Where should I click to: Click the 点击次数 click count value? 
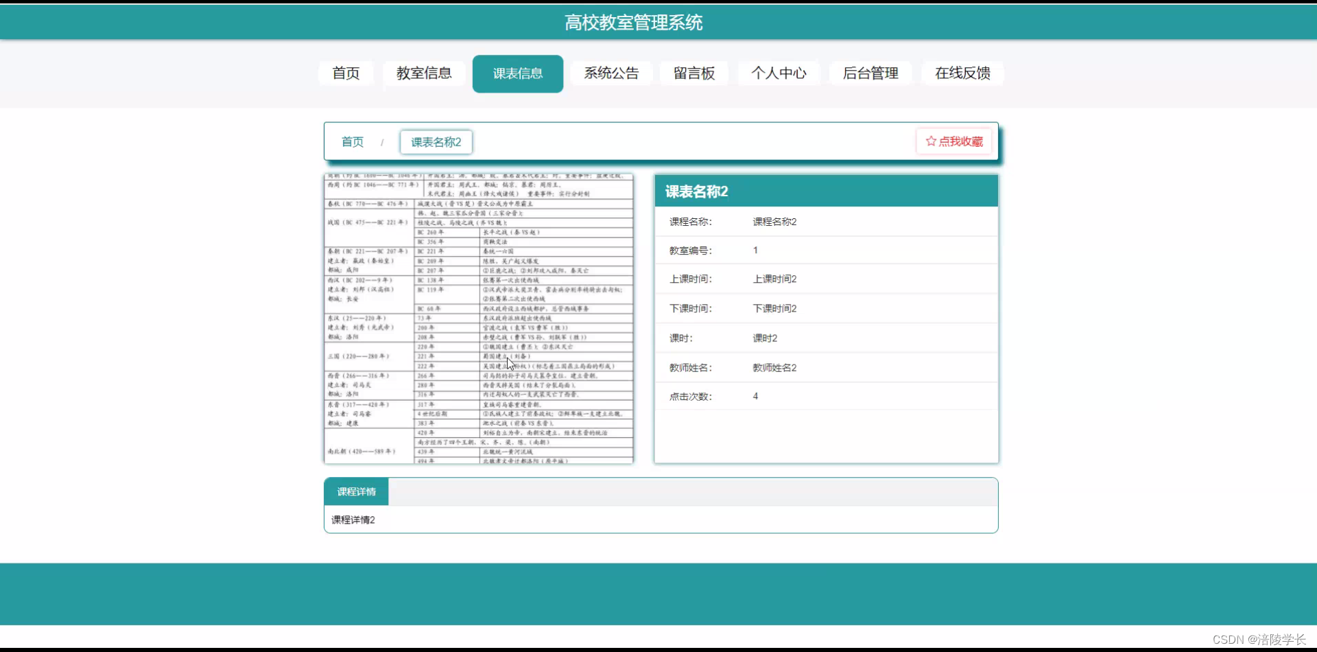click(x=754, y=396)
